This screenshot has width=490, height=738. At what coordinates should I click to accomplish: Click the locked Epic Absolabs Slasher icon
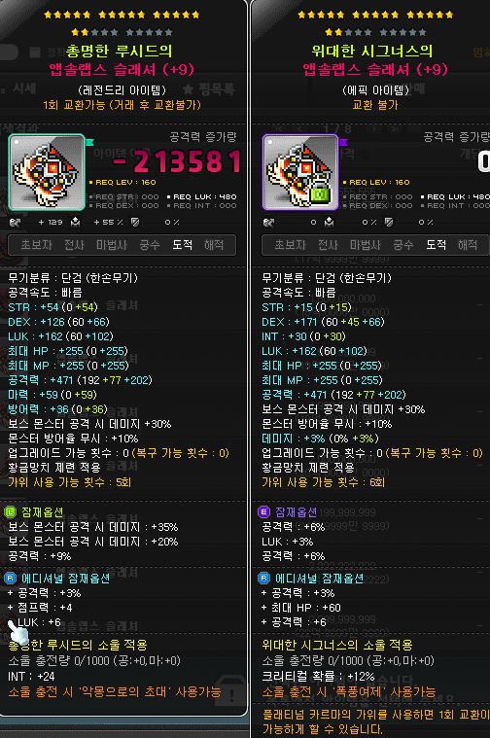pos(300,172)
